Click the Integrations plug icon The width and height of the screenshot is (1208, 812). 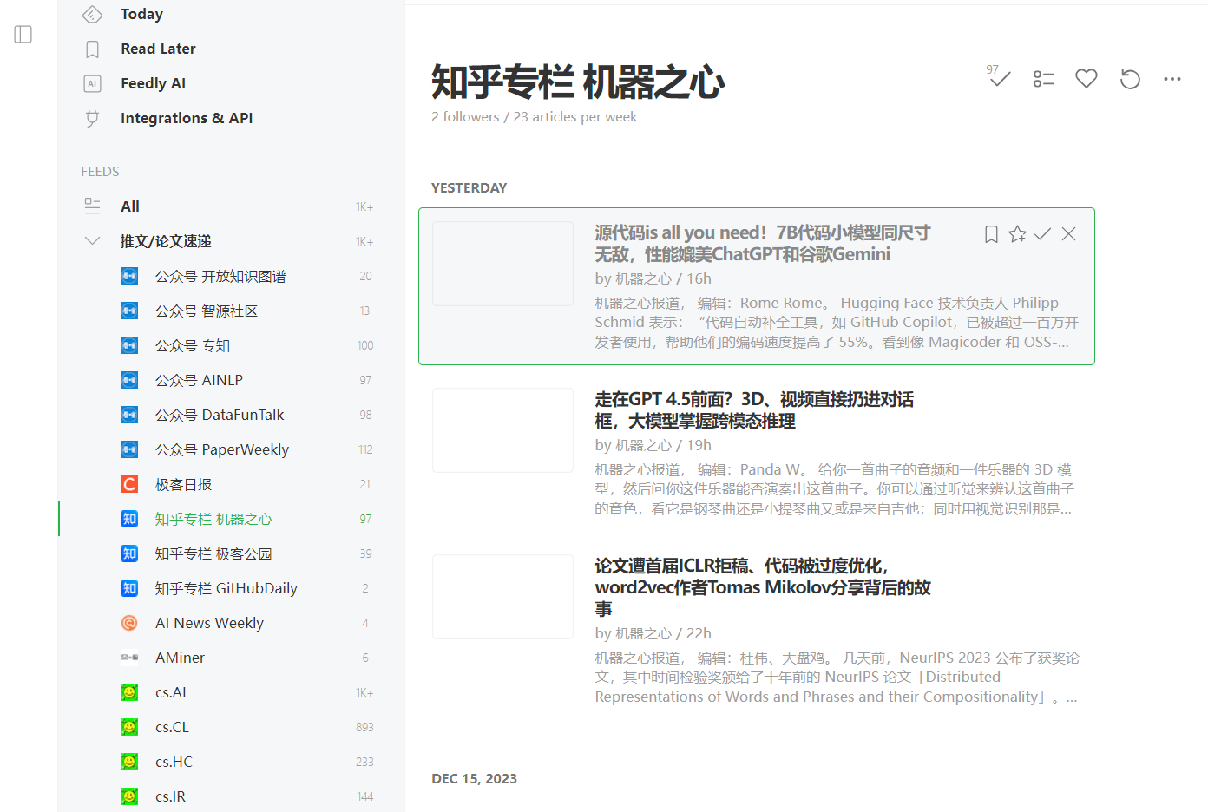click(x=92, y=118)
